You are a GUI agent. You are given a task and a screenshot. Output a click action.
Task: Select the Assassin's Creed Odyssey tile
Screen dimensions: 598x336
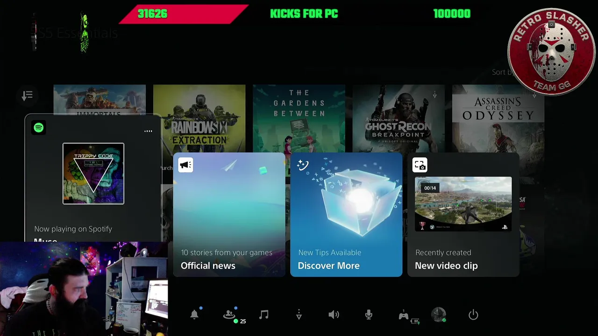[498, 118]
